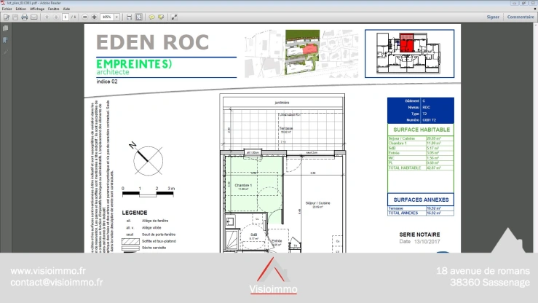Toggle read mode full-screen icon
Image resolution: width=538 pixels, height=303 pixels.
(x=174, y=17)
